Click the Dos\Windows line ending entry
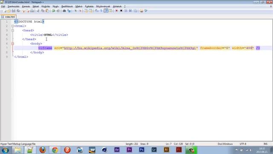273x154 pixels. click(x=225, y=144)
